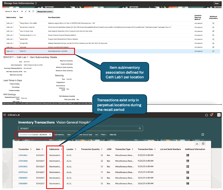223x190 pixels.
Task: Open the Subinventory filter chip
Action: coord(59,135)
